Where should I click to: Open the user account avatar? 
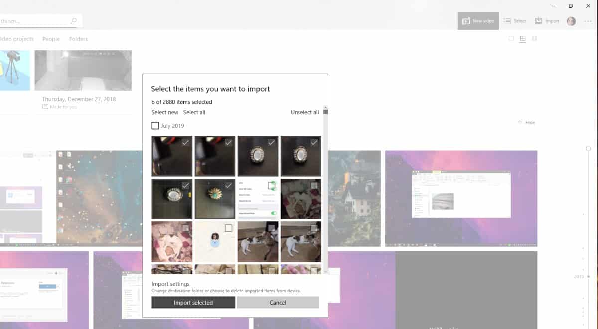point(571,21)
